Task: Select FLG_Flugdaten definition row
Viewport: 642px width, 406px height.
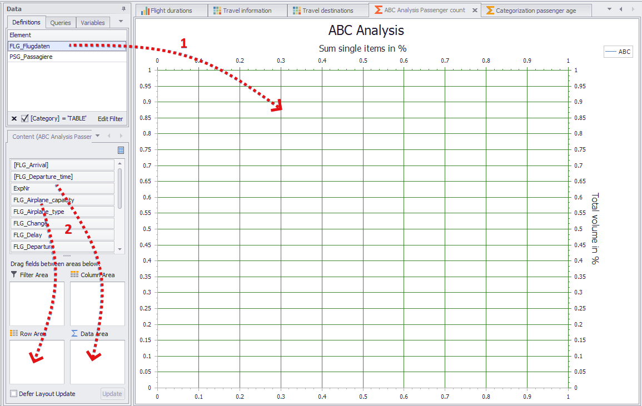Action: (x=67, y=46)
